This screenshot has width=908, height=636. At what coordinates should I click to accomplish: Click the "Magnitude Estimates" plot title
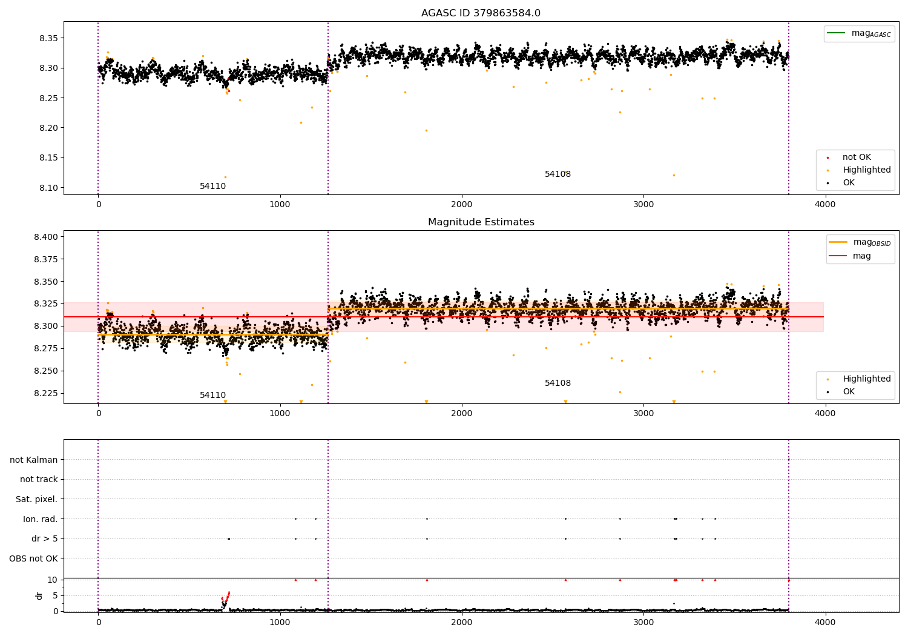481,222
